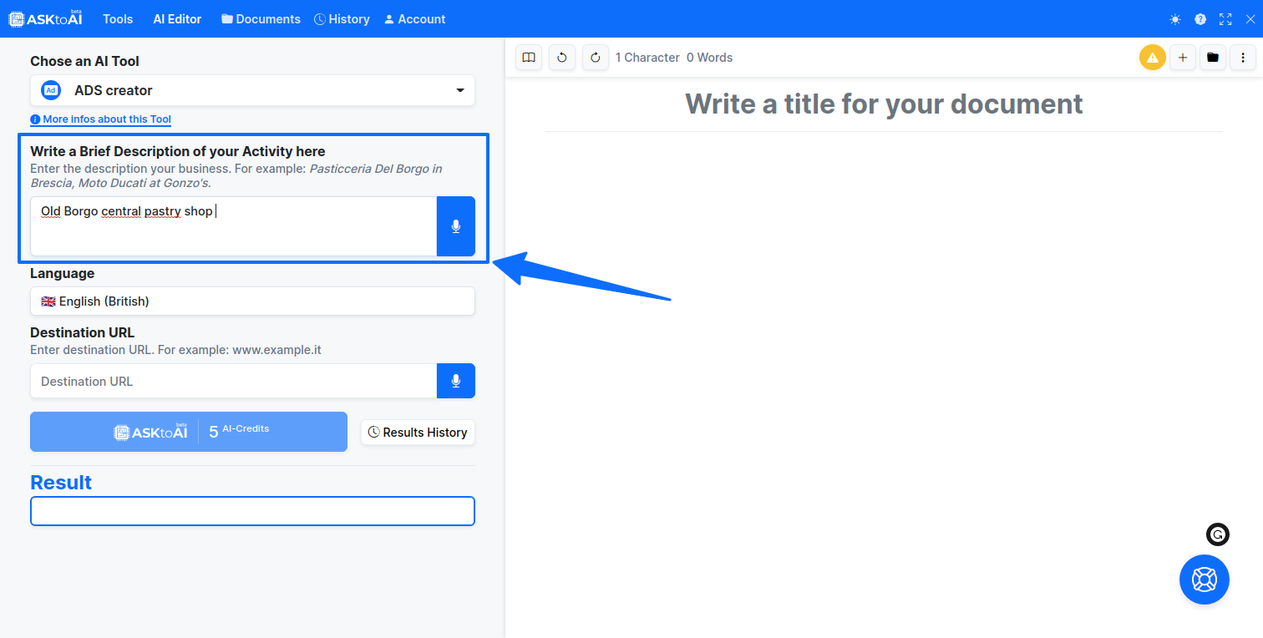
Task: Generate ads with the ASKtoAI credits button
Action: [x=188, y=432]
